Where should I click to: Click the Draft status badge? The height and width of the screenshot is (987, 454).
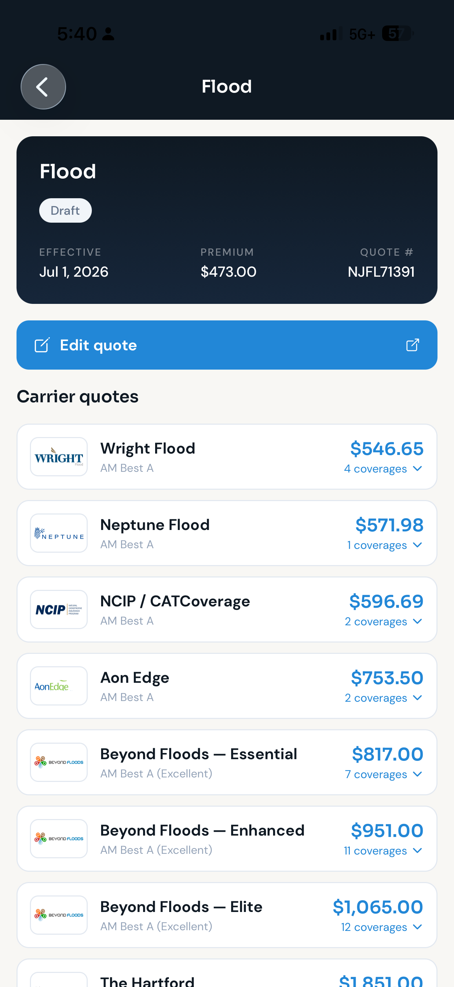[x=65, y=210]
